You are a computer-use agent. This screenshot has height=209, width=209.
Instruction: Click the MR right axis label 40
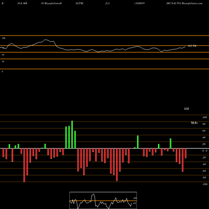(x=204, y=138)
